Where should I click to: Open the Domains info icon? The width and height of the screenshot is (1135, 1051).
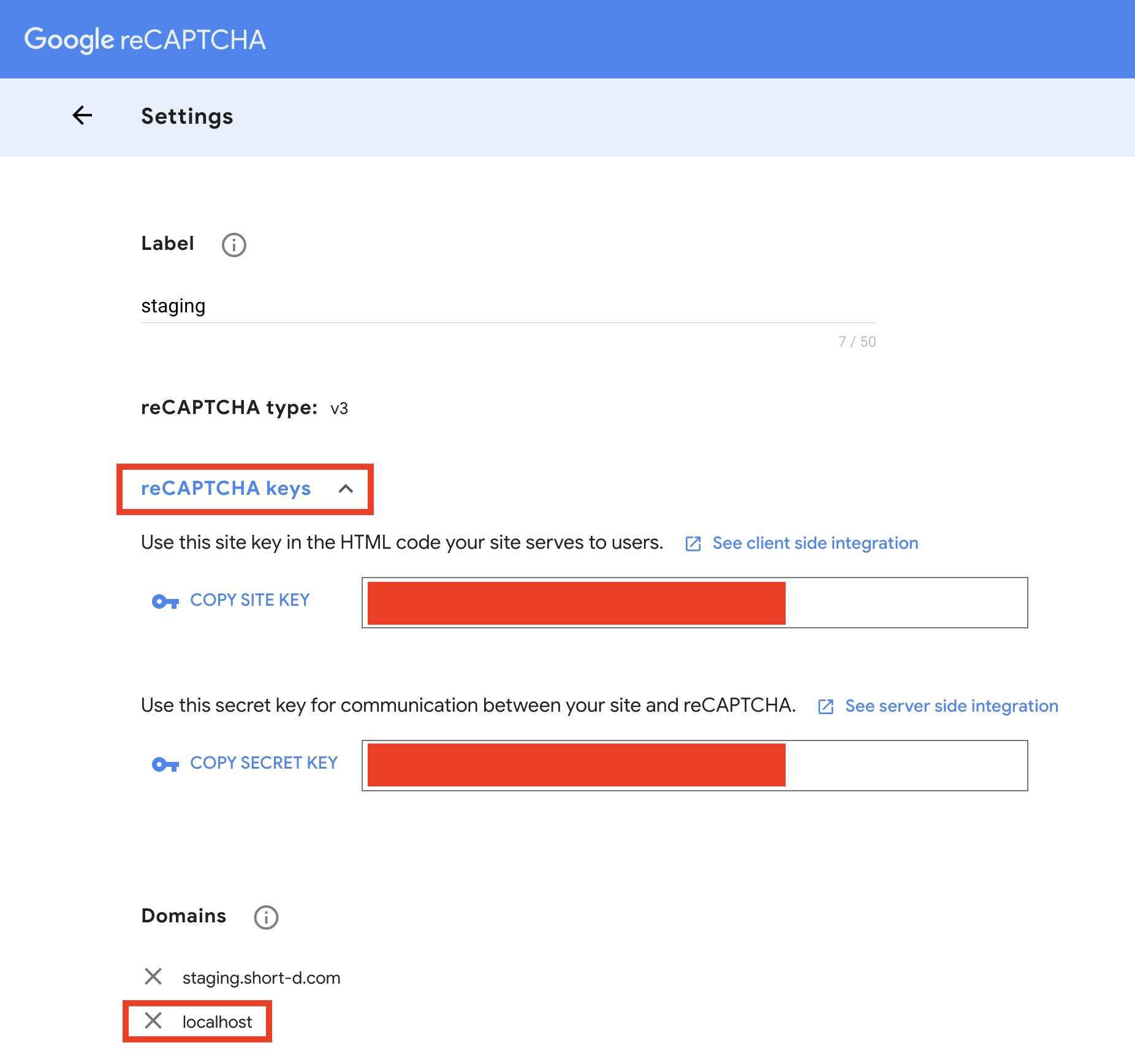coord(266,917)
